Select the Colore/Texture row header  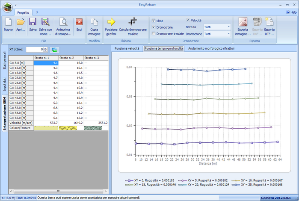(x=21, y=128)
